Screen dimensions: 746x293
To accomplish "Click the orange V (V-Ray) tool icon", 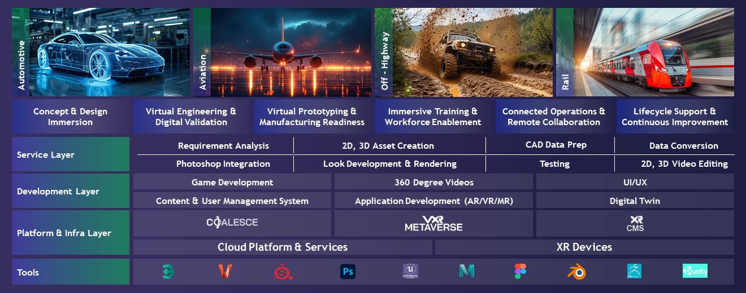I will pyautogui.click(x=225, y=272).
